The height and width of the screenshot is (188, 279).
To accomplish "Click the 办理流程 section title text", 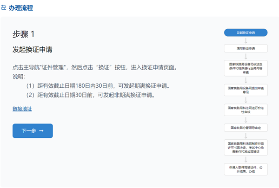I will pos(21,8).
